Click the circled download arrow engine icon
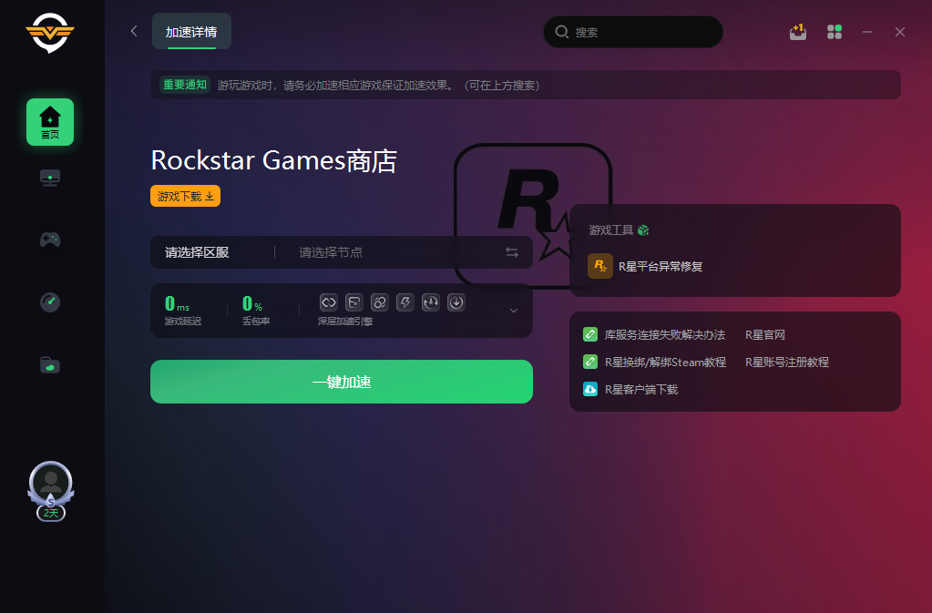 (x=456, y=302)
